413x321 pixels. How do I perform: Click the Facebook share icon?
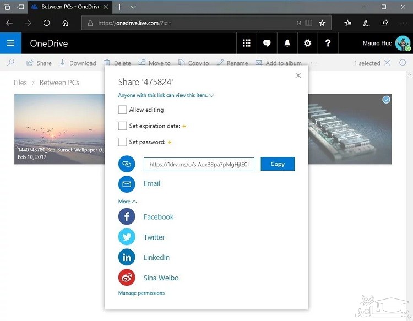[127, 217]
